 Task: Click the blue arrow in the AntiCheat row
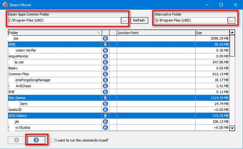click(x=105, y=86)
